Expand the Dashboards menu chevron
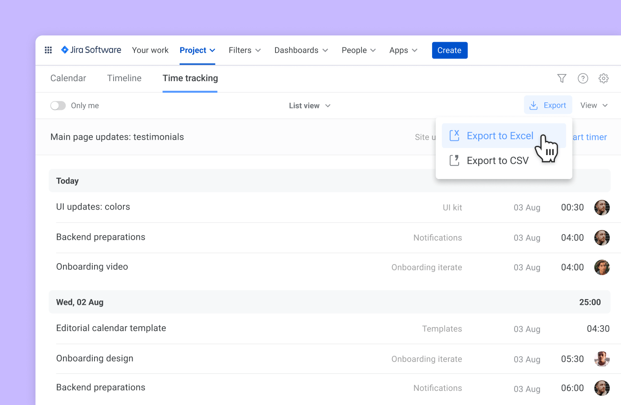The width and height of the screenshot is (621, 405). tap(326, 50)
